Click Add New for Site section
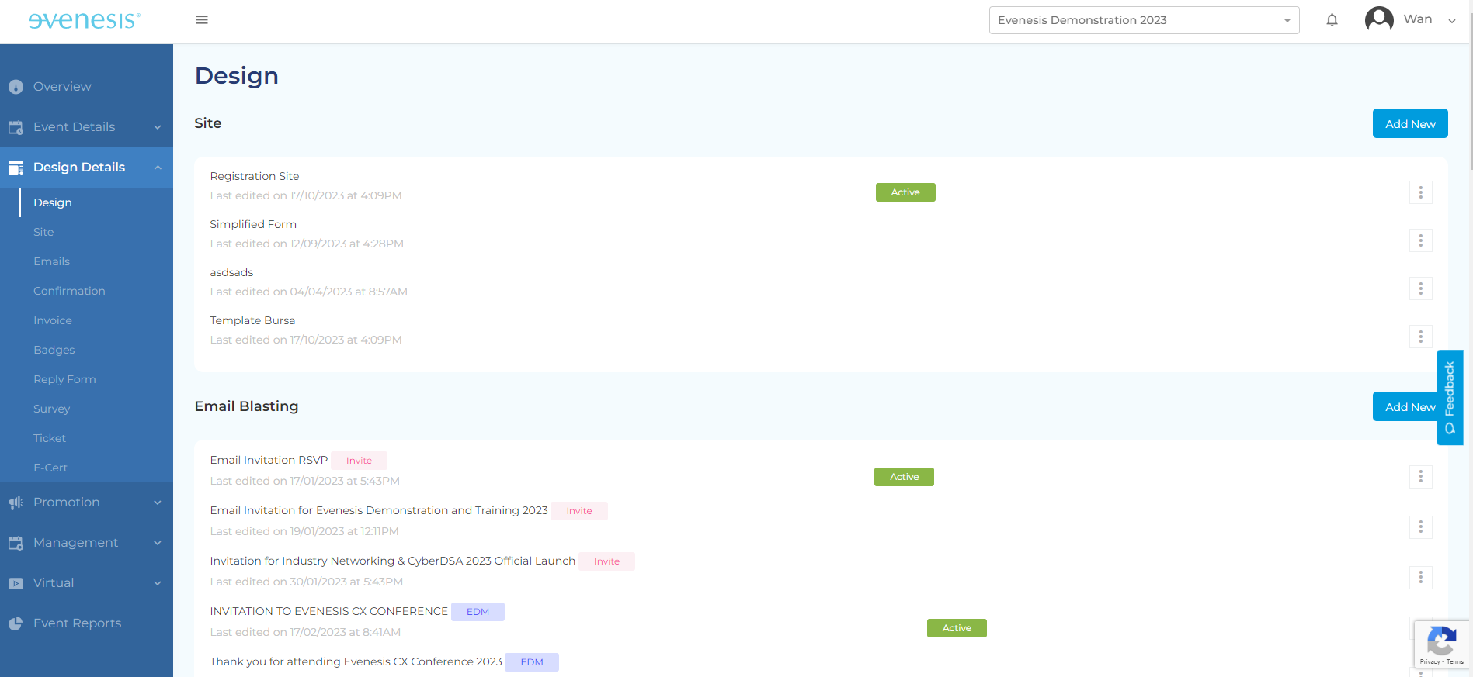 click(1410, 123)
